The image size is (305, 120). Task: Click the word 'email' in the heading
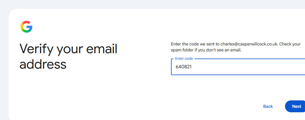pyautogui.click(x=102, y=49)
